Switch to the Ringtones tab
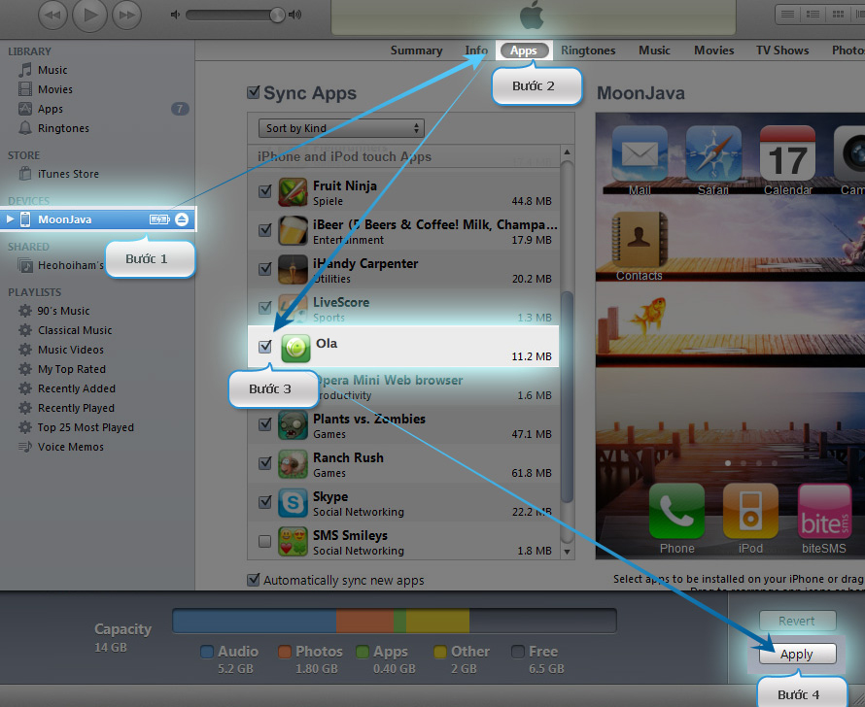The height and width of the screenshot is (707, 865). (588, 50)
